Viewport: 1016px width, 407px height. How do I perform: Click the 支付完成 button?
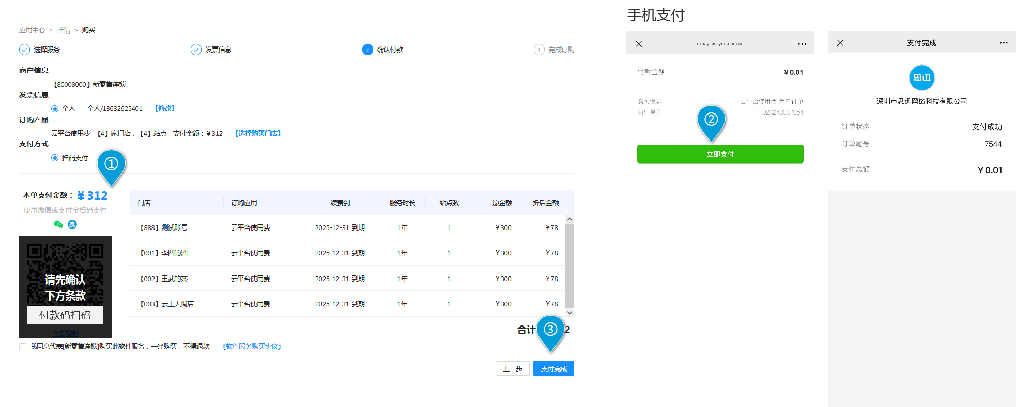point(553,368)
